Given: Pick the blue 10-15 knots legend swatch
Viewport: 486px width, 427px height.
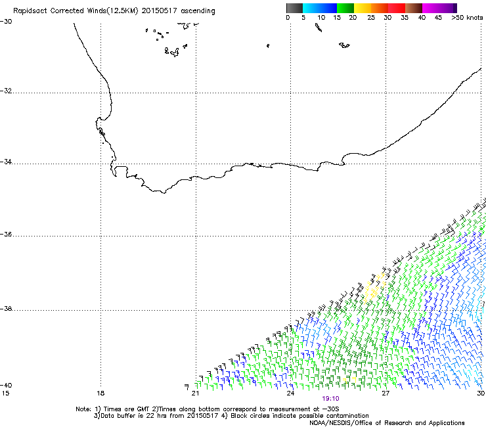Looking at the screenshot, I should coord(328,8).
